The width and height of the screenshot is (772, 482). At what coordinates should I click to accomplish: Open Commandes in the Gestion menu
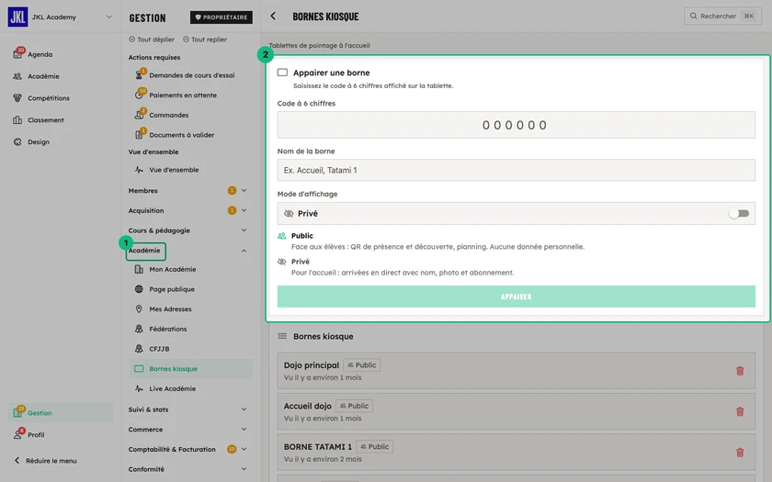click(x=168, y=115)
